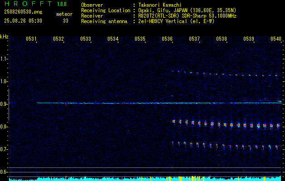
Task: Click the Receiver field label
Action: pos(92,16)
